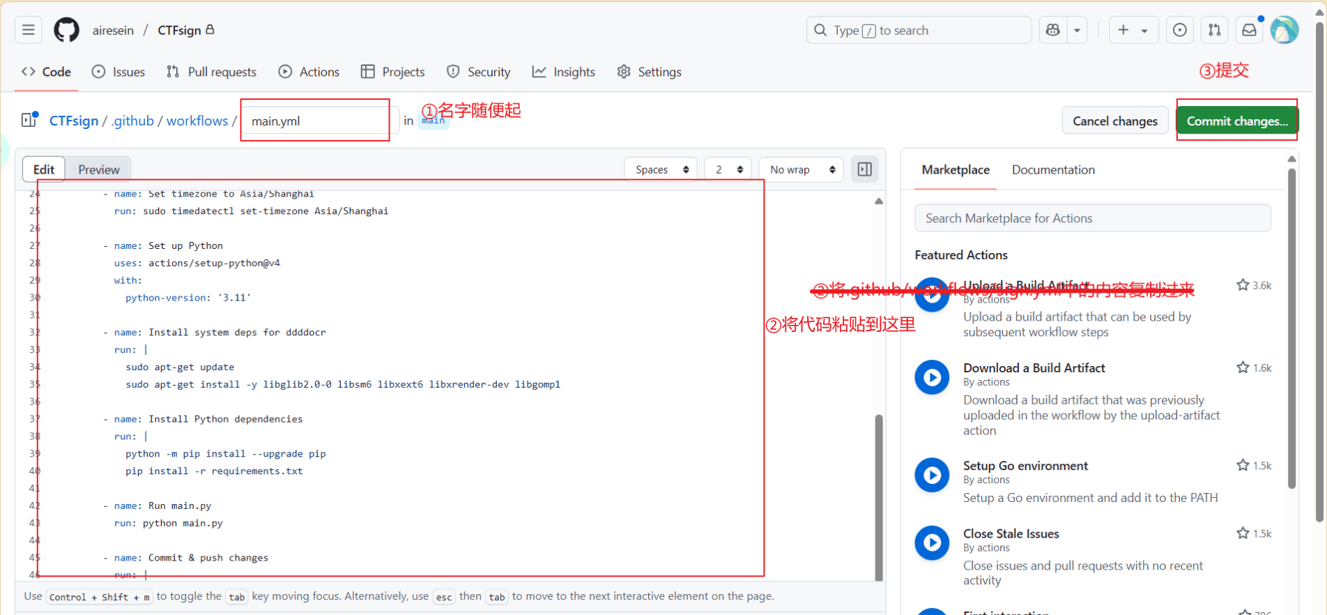Switch to the Documentation tab

(1052, 169)
